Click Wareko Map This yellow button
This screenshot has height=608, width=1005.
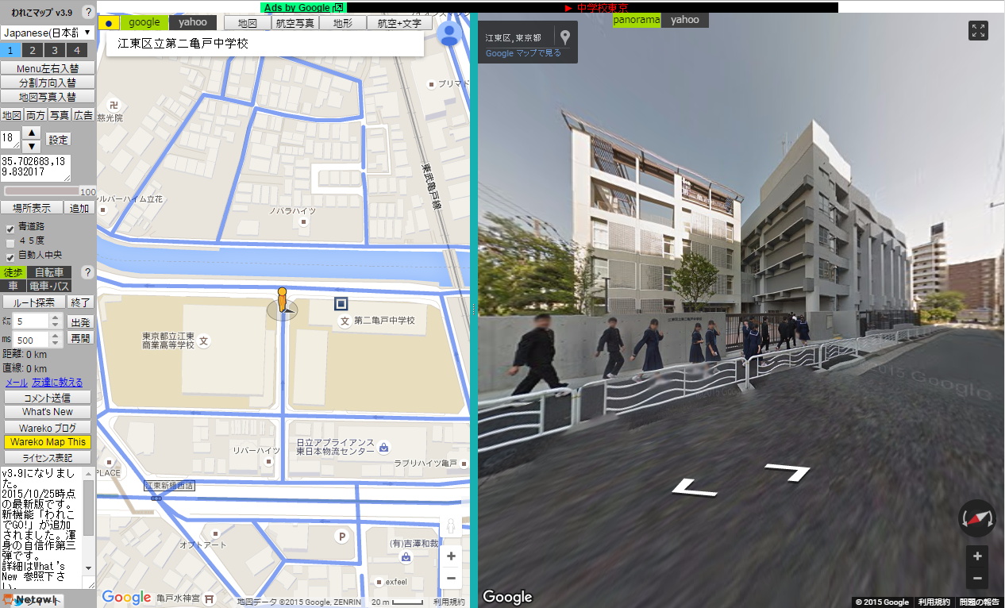click(x=48, y=442)
